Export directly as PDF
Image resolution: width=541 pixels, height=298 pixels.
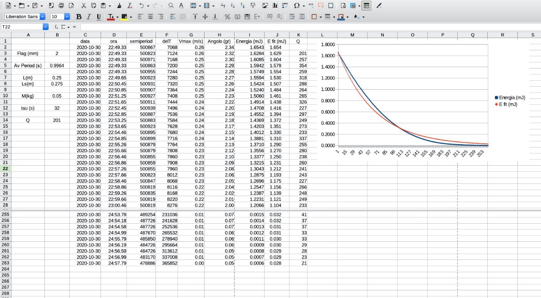tap(51, 6)
